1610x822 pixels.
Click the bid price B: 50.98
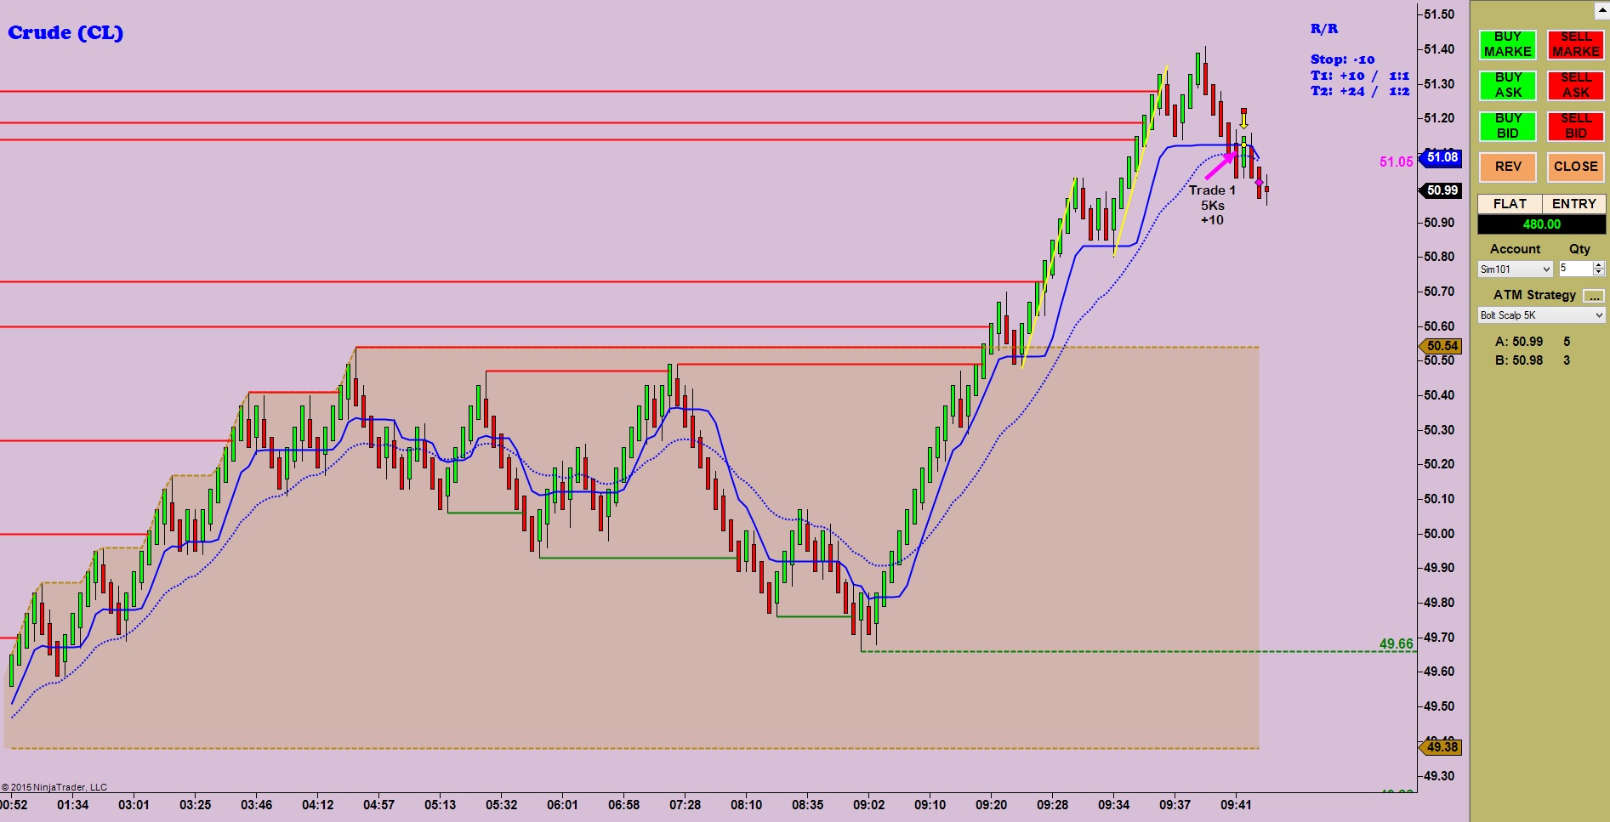(x=1519, y=360)
